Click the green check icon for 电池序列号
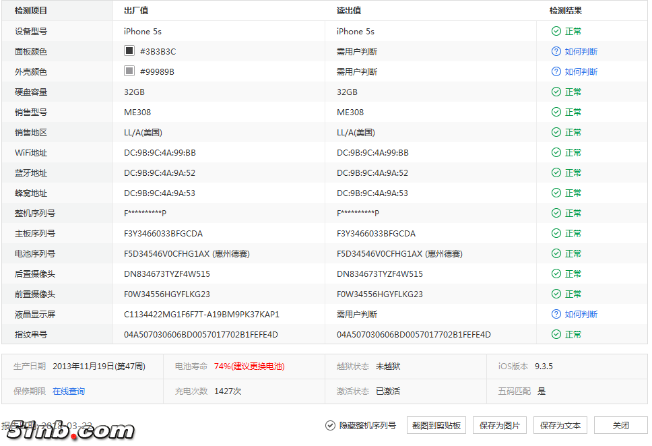The width and height of the screenshot is (652, 446). pos(556,253)
